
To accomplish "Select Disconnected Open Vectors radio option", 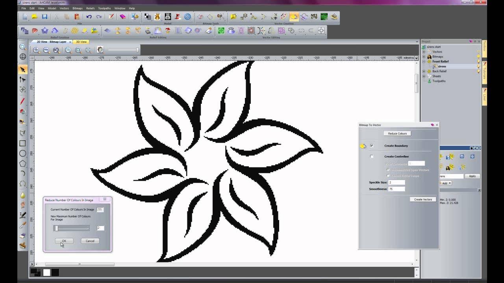I will point(388,170).
